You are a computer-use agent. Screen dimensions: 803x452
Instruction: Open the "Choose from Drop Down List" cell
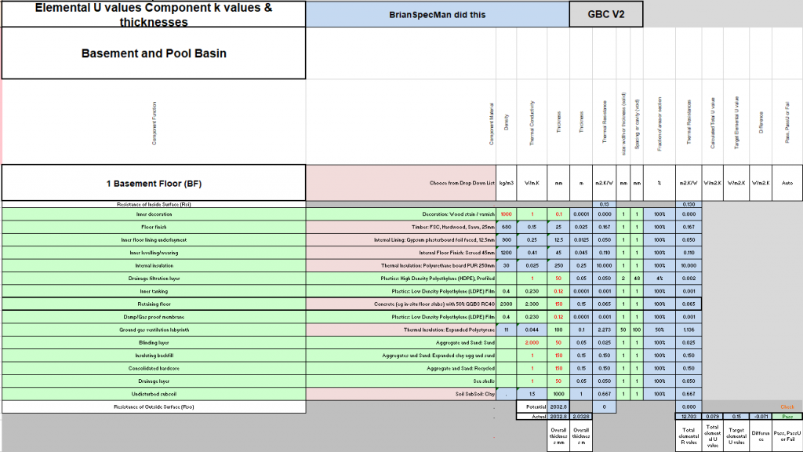tap(401, 183)
